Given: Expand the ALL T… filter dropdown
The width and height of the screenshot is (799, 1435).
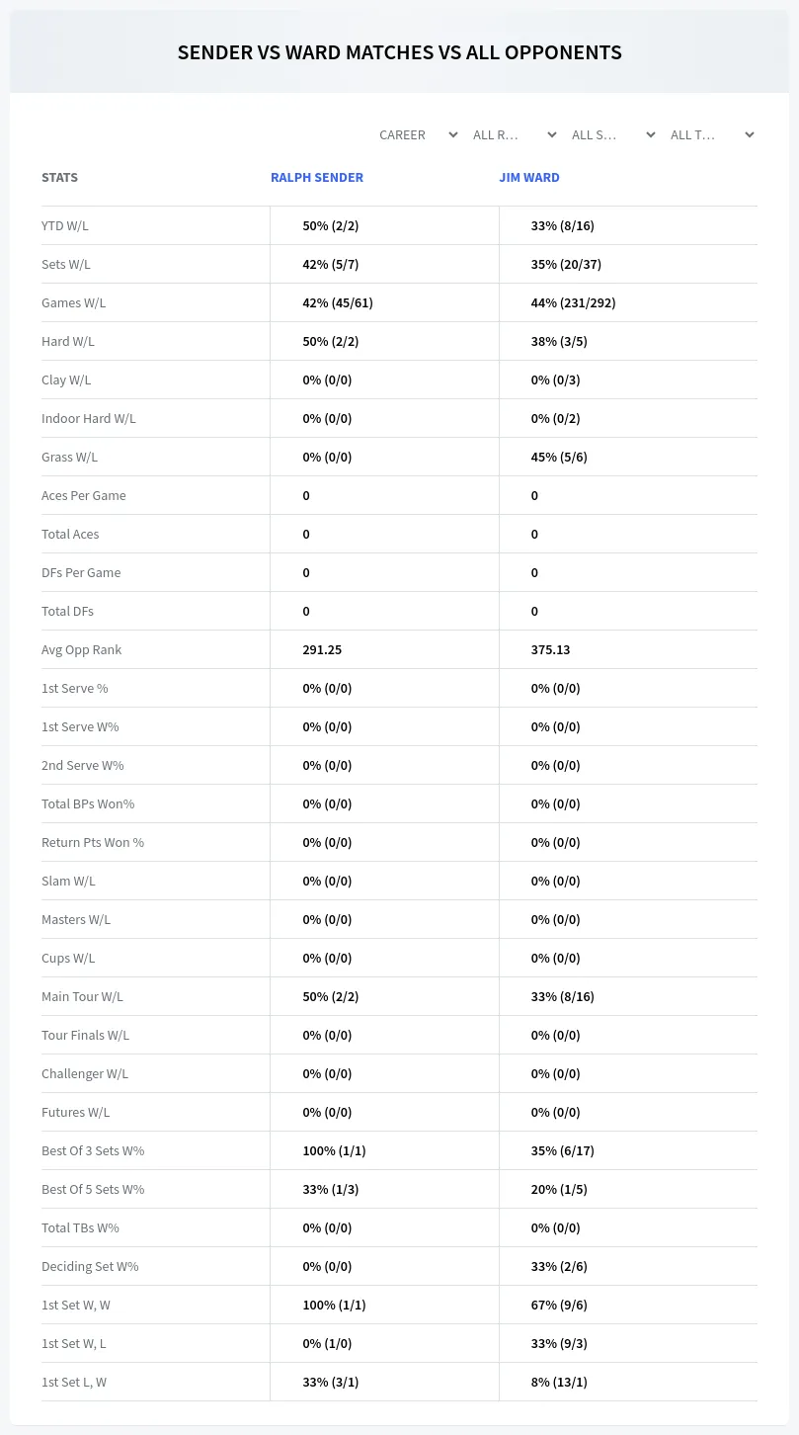Looking at the screenshot, I should pos(713,134).
